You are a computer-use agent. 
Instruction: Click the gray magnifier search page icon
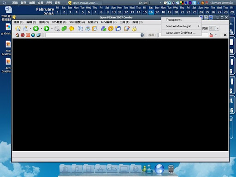click(57, 29)
